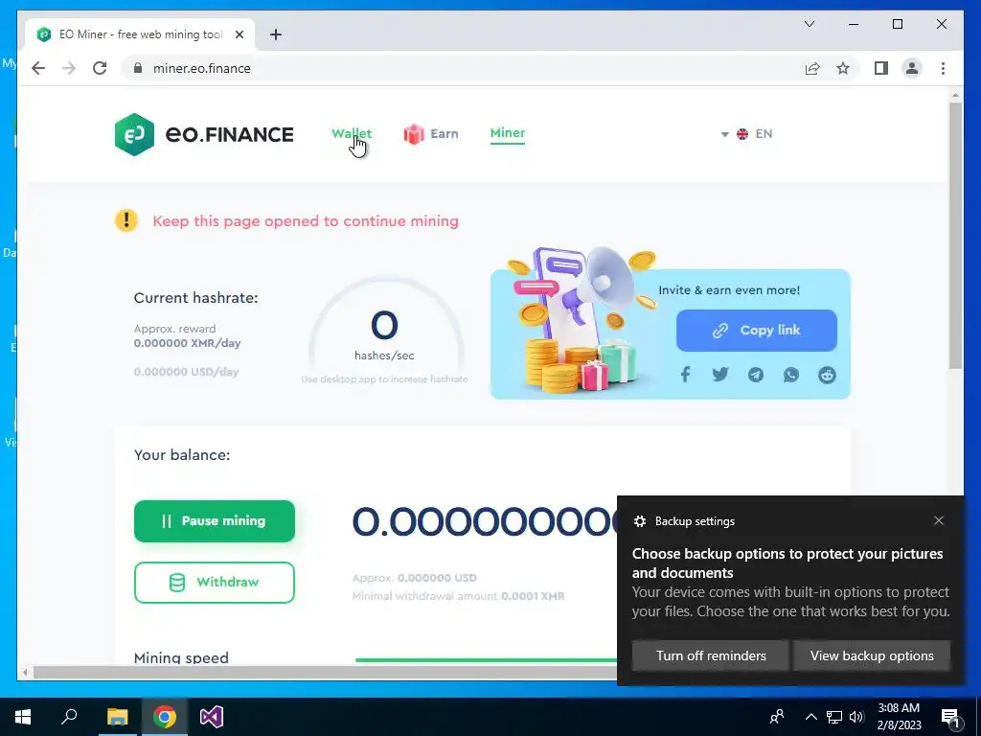Click Chrome icon in taskbar
Viewport: 981px width, 736px height.
(165, 717)
